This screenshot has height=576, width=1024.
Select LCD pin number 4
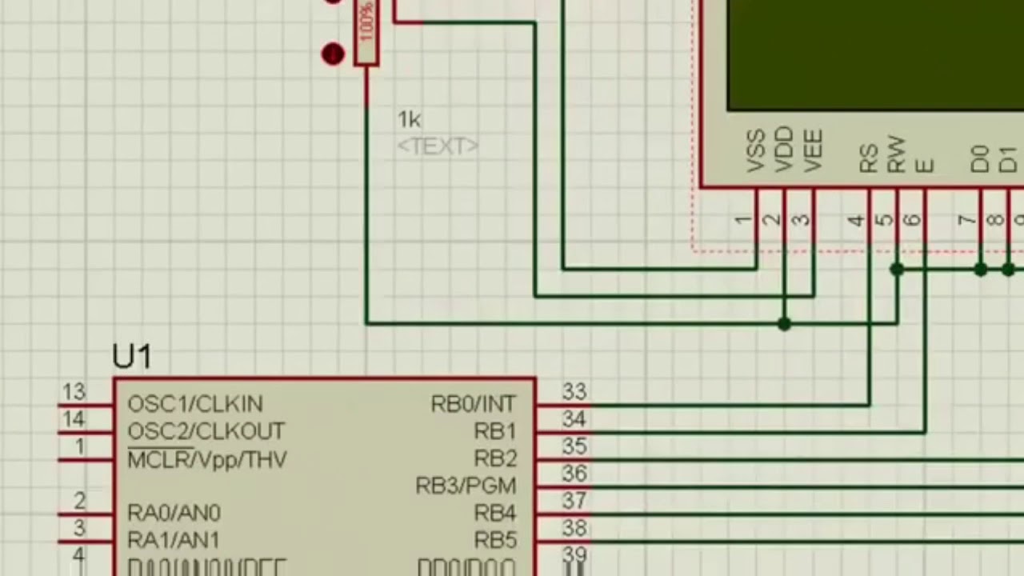(x=856, y=219)
